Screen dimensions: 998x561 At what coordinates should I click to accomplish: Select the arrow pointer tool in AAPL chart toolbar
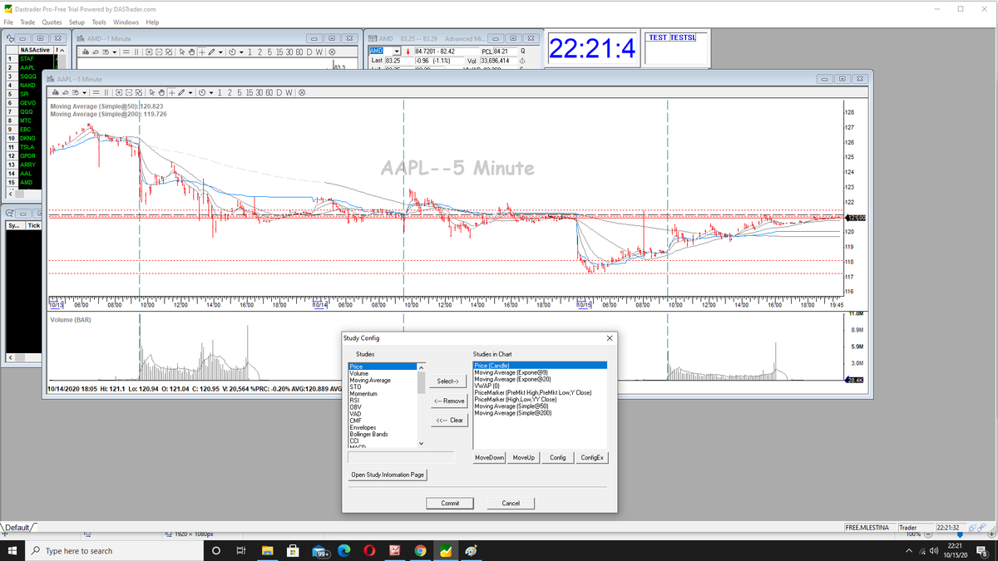tap(152, 92)
